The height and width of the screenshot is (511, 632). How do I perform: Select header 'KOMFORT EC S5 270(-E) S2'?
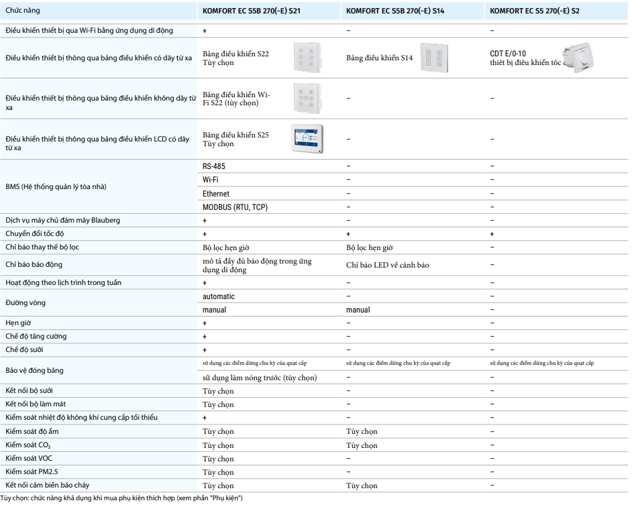[535, 11]
